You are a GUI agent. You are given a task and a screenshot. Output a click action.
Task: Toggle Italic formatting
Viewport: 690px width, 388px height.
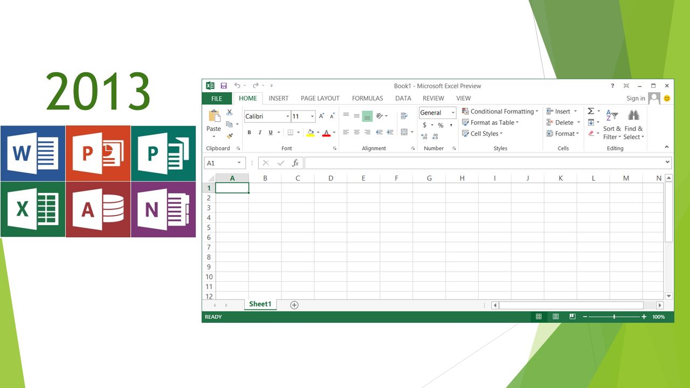point(260,133)
